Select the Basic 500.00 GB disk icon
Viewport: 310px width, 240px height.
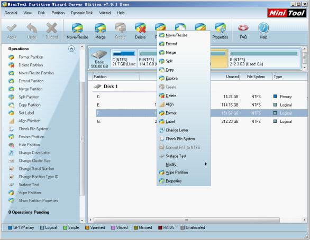(x=99, y=59)
